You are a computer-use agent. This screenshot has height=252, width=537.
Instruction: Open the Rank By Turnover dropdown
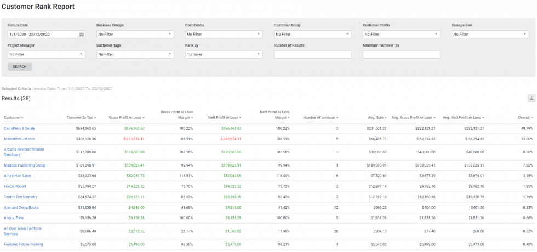[224, 54]
